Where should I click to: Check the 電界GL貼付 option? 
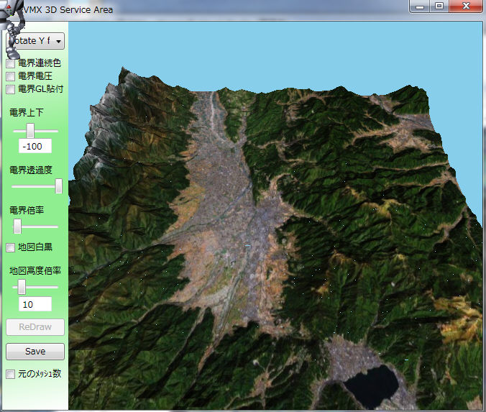pyautogui.click(x=11, y=90)
